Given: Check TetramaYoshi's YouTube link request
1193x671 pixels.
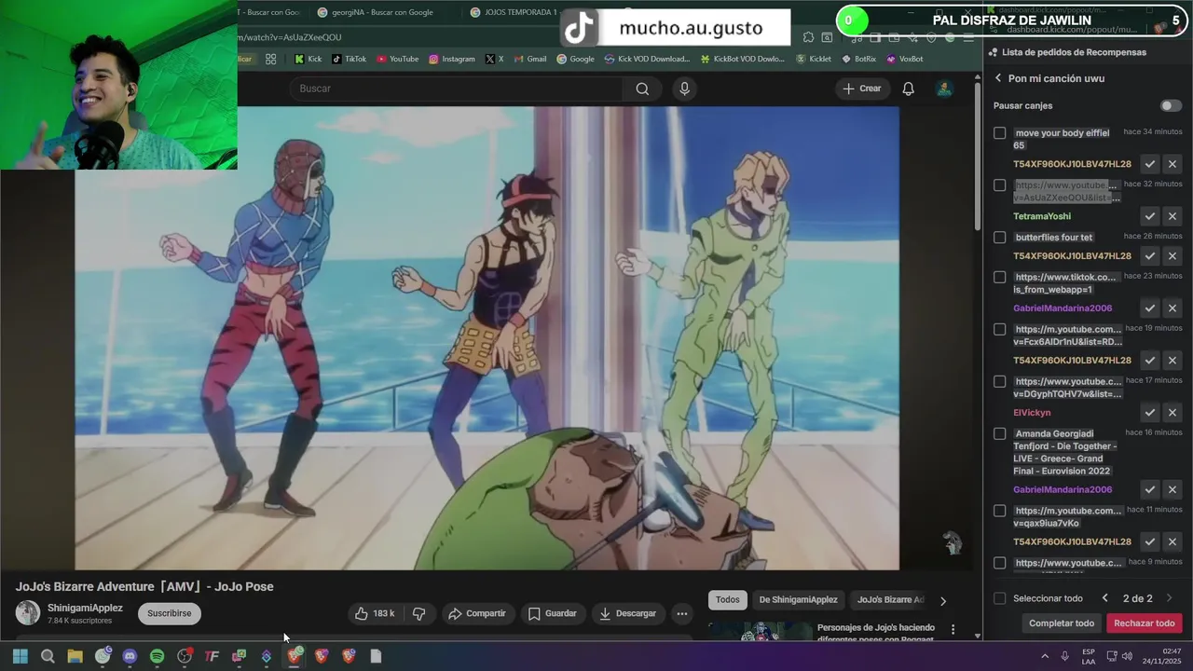Looking at the screenshot, I should [999, 185].
